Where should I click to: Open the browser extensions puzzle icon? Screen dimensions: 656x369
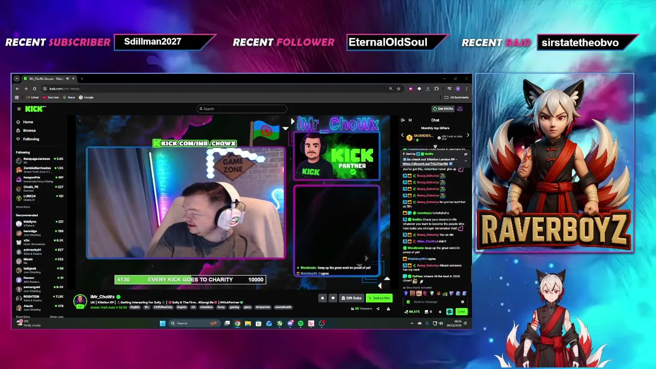point(437,89)
